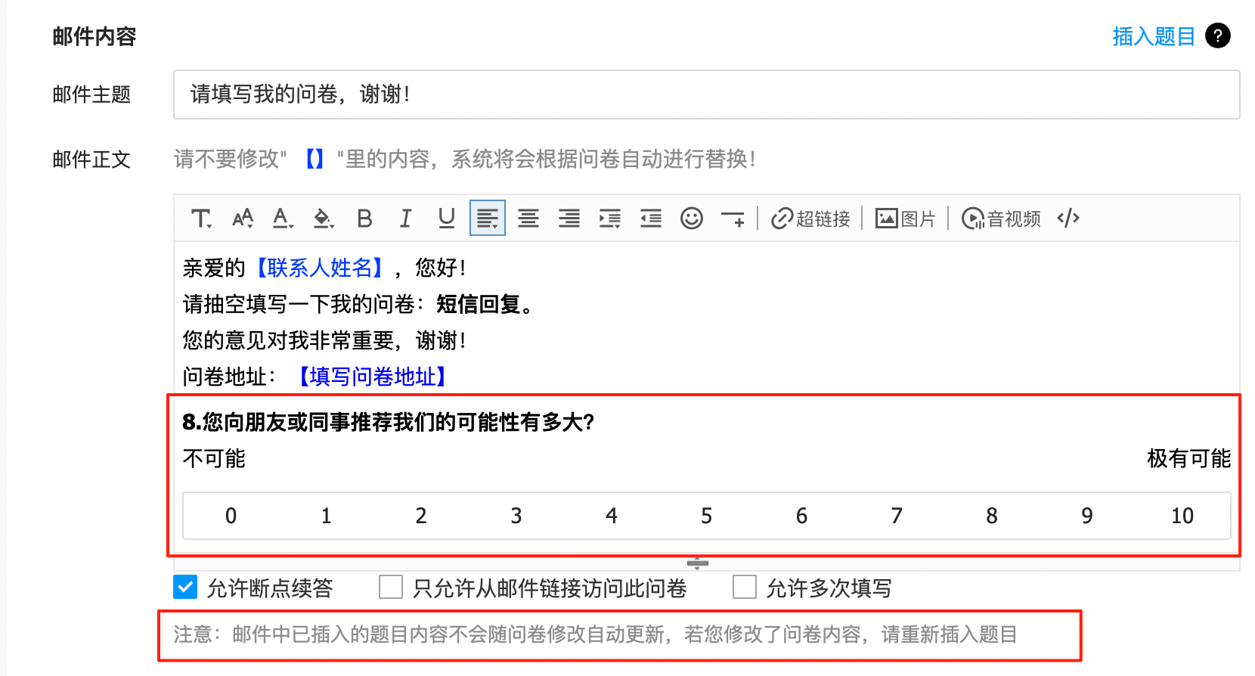
Task: Enable 允许多次填写 checkbox
Action: [745, 587]
